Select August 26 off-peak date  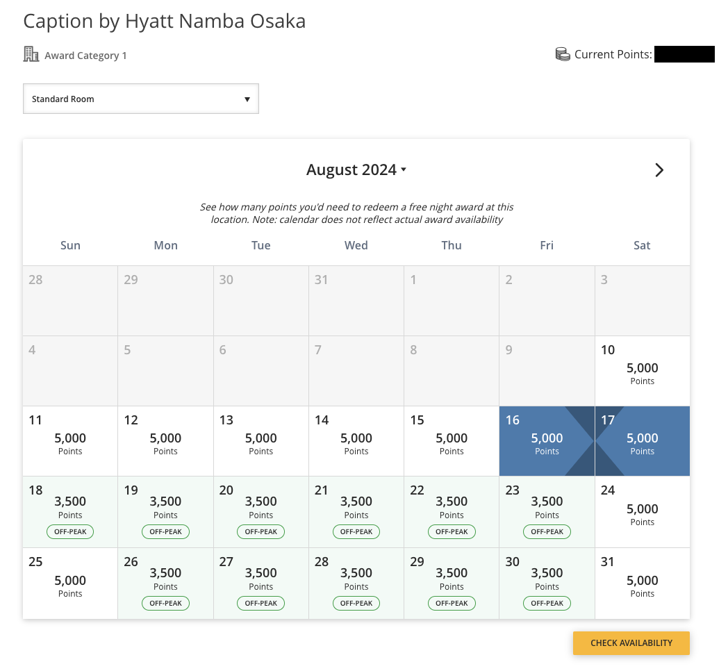point(165,583)
